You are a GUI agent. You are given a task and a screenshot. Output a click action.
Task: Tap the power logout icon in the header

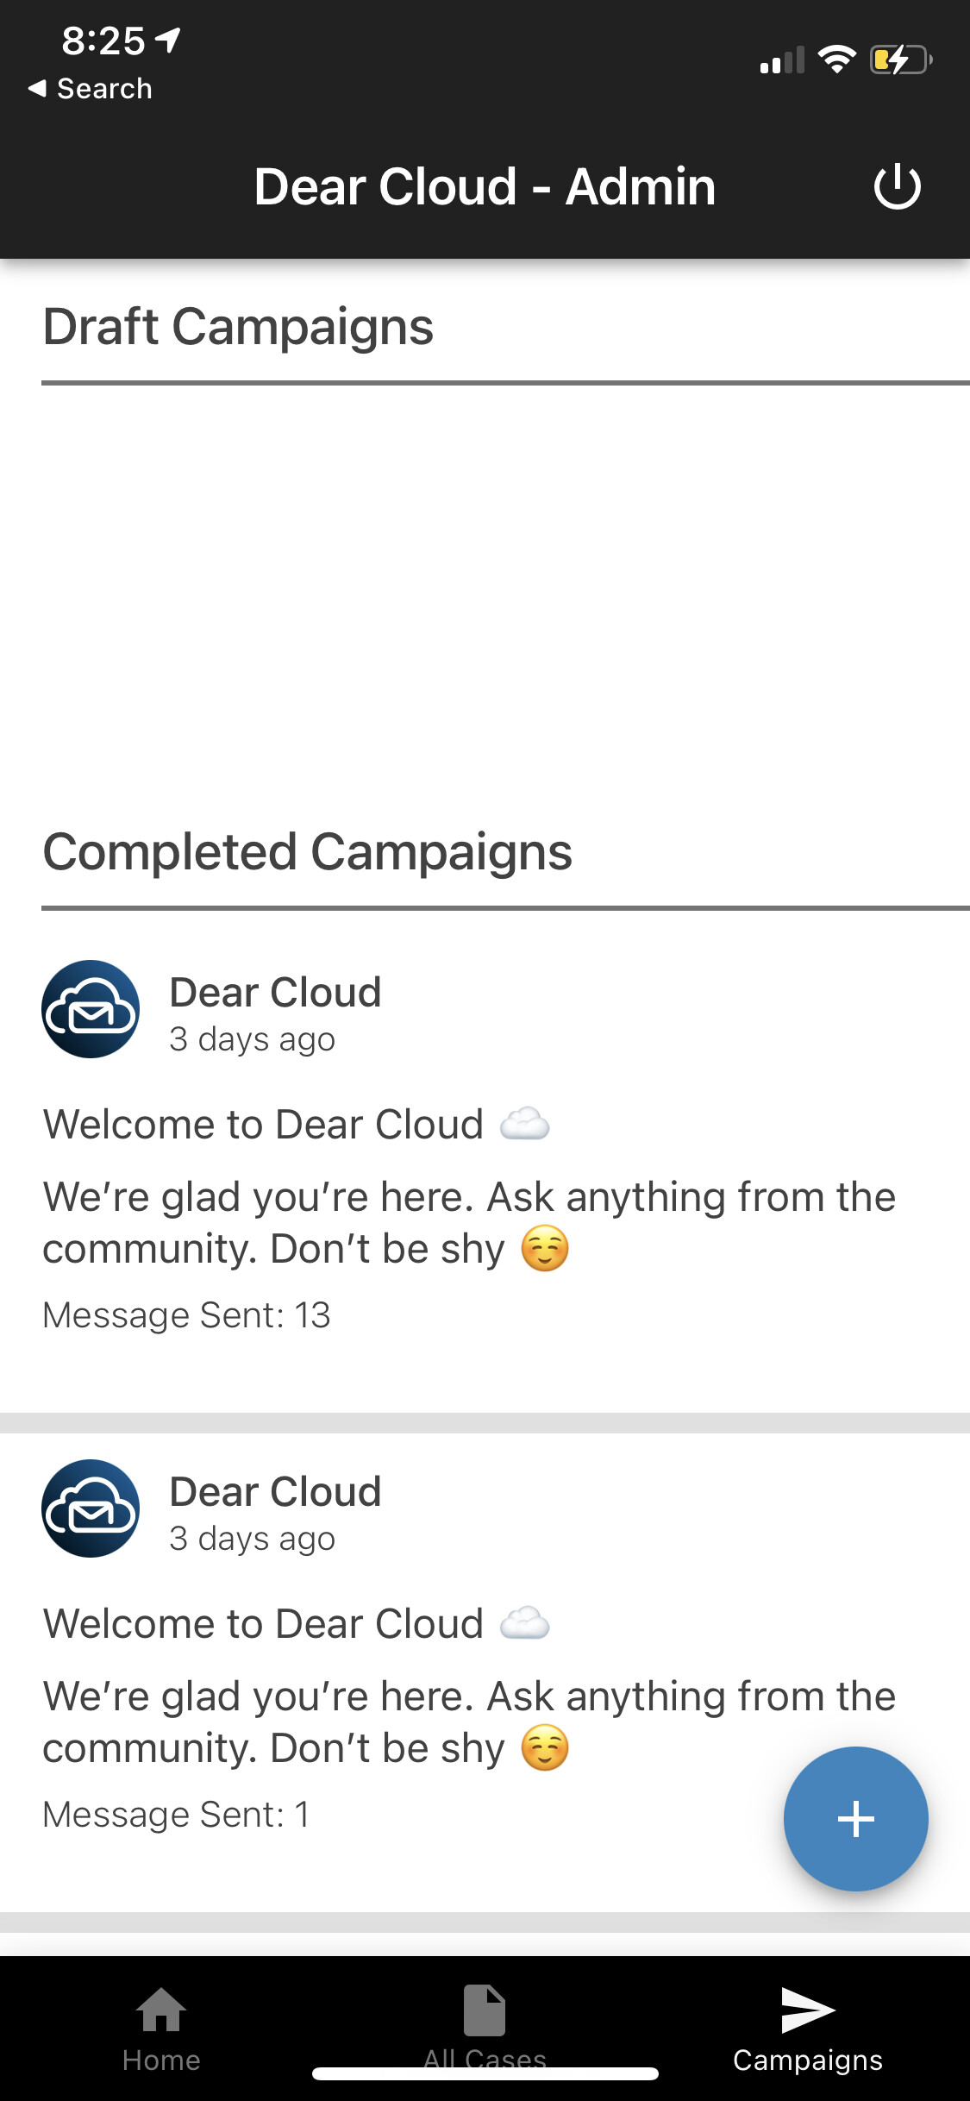tap(898, 185)
